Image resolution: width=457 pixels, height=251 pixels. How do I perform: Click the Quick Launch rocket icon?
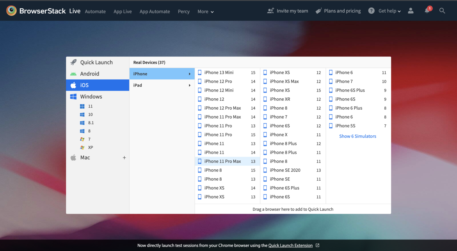73,62
